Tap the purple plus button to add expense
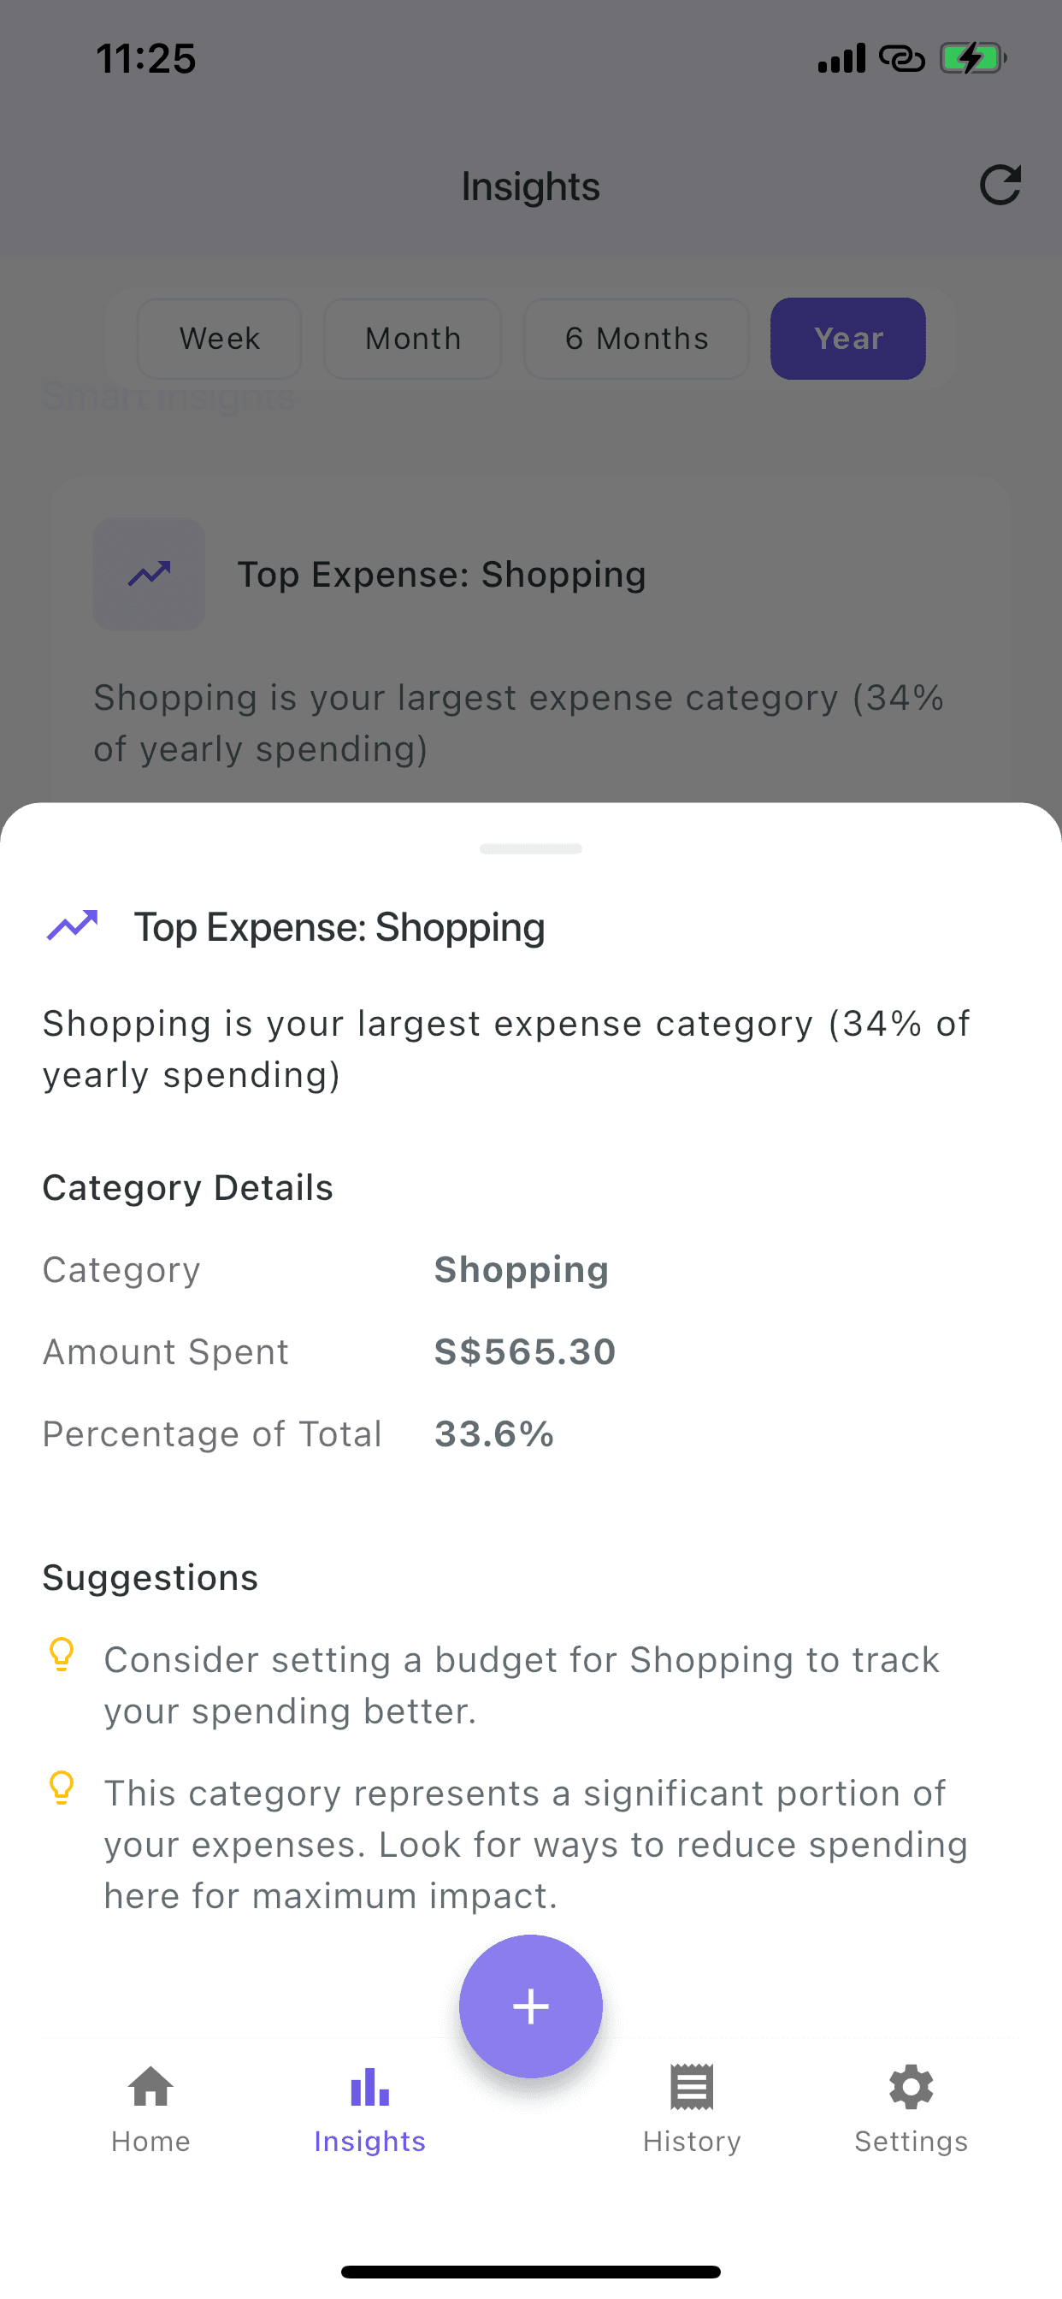 pyautogui.click(x=530, y=2006)
